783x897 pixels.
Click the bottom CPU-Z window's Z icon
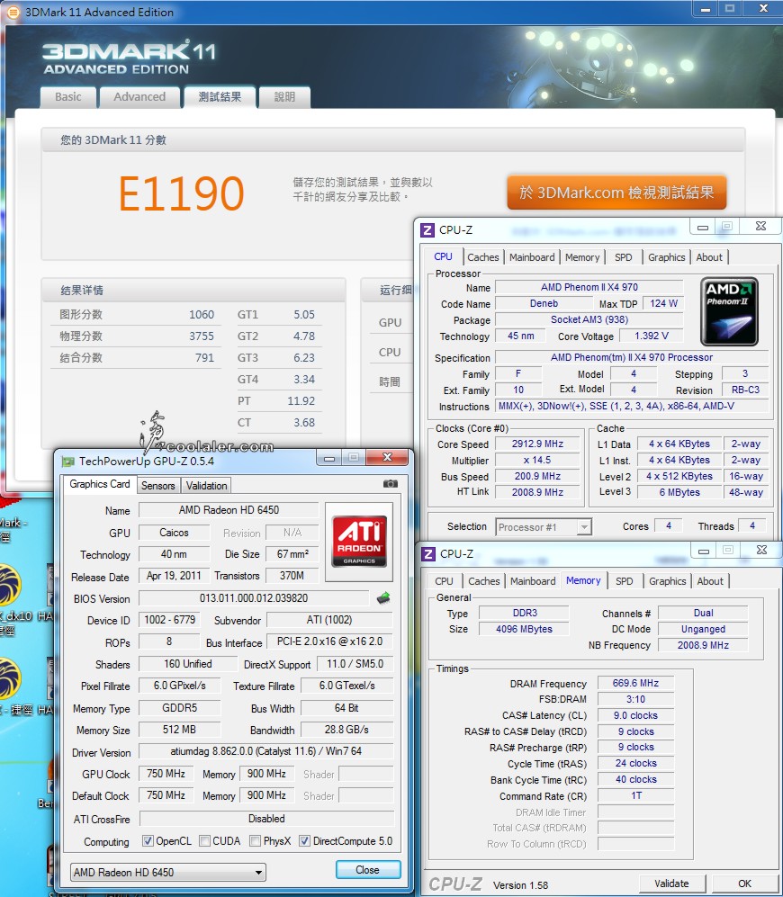pyautogui.click(x=427, y=553)
